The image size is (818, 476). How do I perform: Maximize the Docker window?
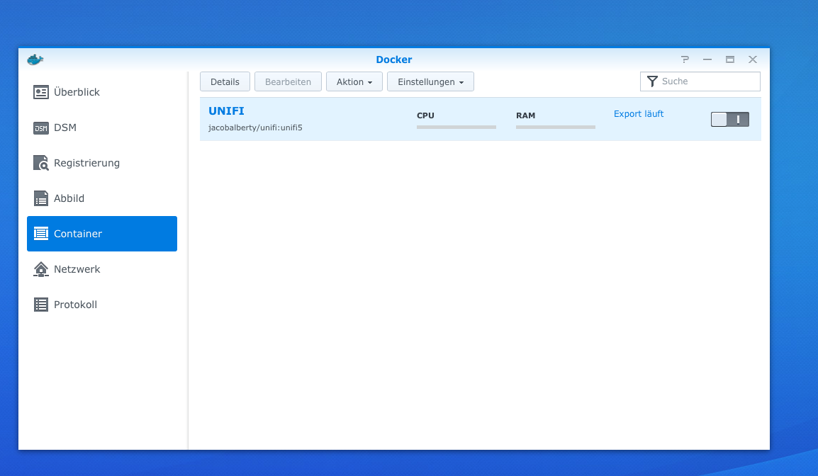[730, 59]
